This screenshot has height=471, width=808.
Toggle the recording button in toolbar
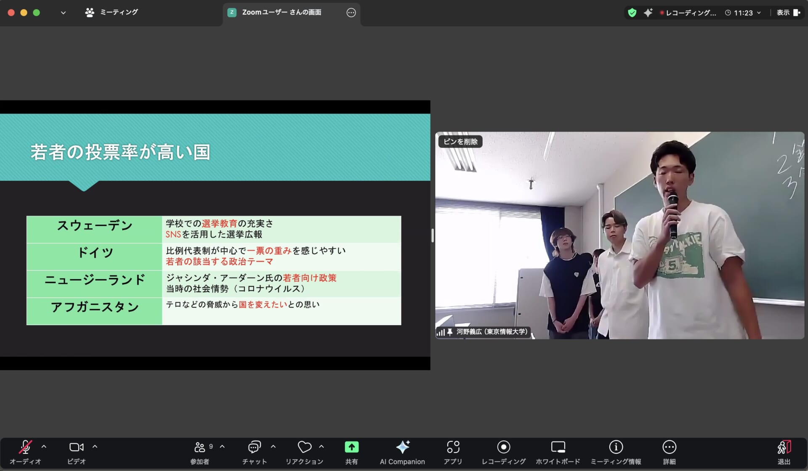pos(503,447)
